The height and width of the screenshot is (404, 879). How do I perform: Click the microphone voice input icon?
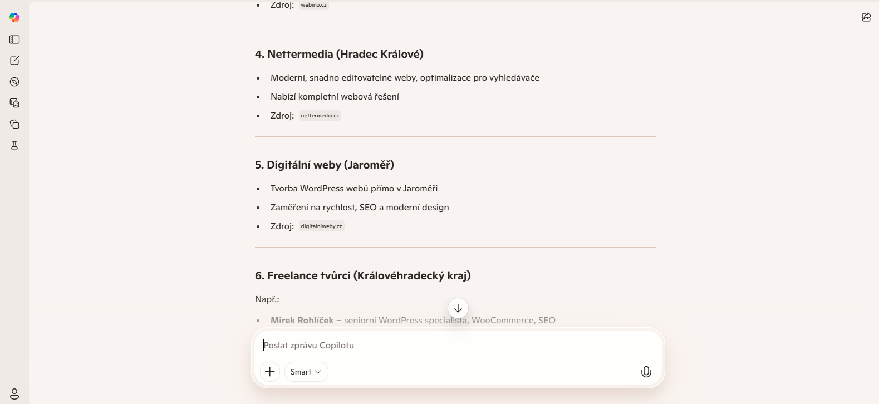point(646,372)
